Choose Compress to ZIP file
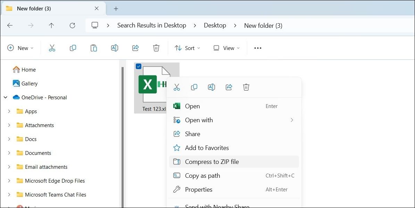The image size is (415, 208). click(x=212, y=161)
